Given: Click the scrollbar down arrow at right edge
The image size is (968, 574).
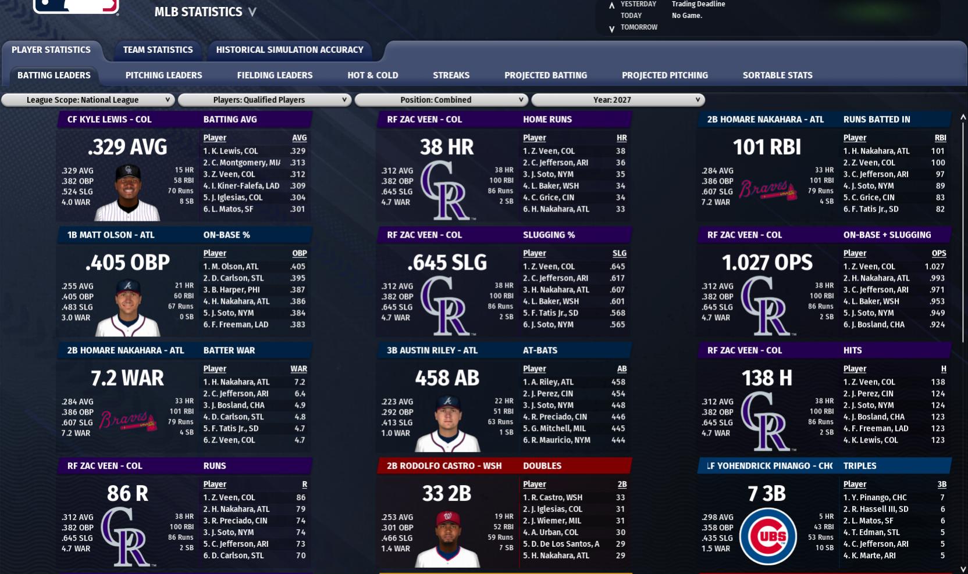Looking at the screenshot, I should coord(962,569).
